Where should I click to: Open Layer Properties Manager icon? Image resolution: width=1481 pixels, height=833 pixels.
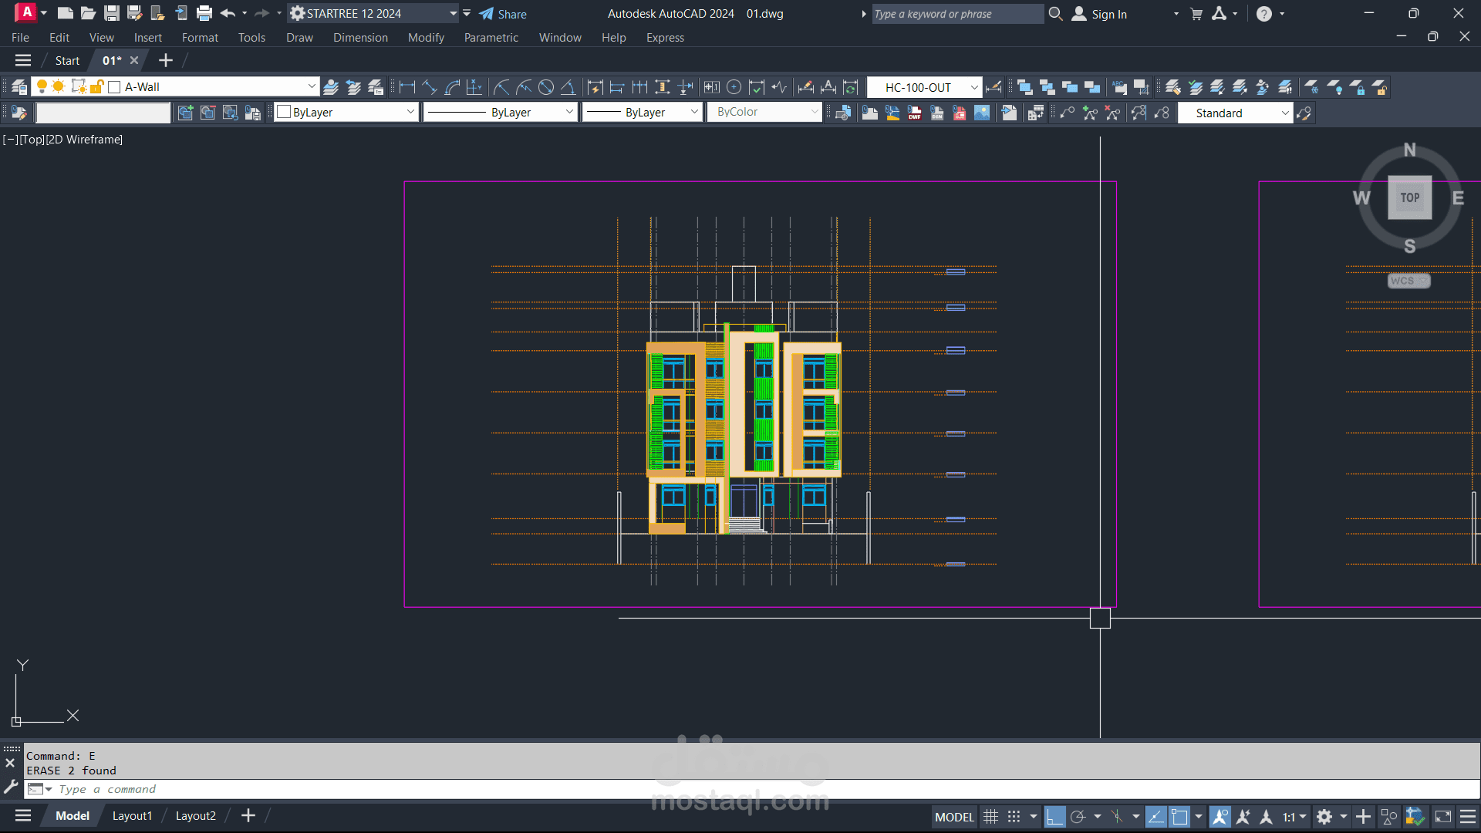click(x=19, y=87)
